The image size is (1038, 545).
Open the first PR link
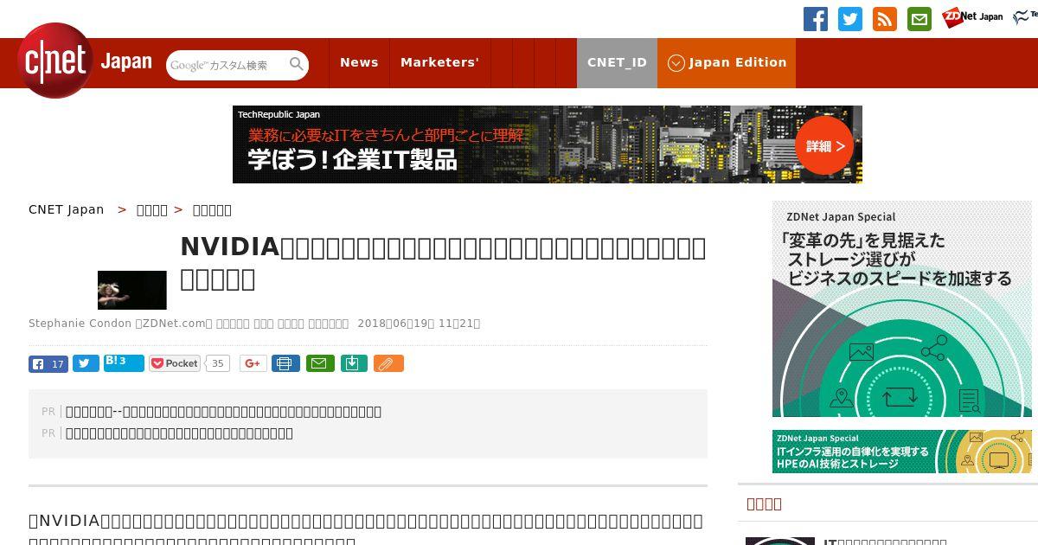coord(223,412)
